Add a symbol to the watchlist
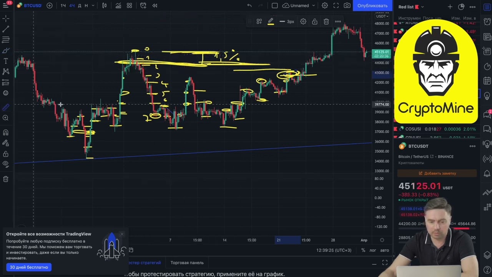This screenshot has height=277, width=492. (450, 7)
